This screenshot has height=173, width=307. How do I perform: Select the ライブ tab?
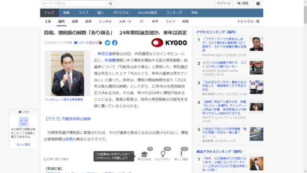pos(84,13)
